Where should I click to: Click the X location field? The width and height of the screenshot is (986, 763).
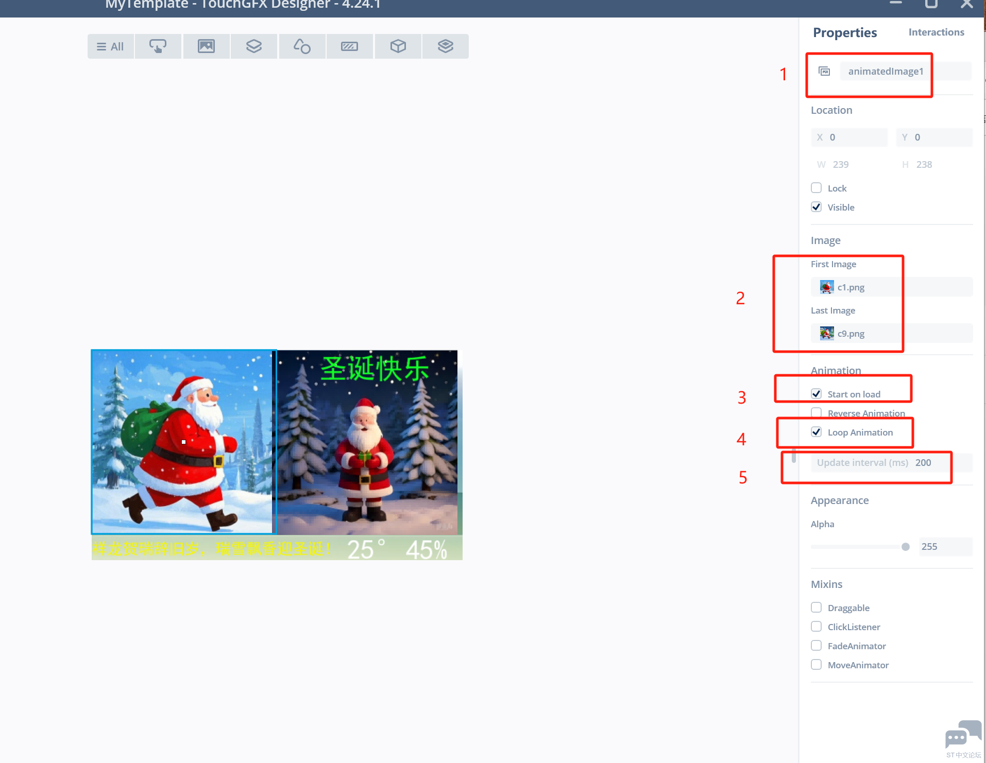pos(849,137)
